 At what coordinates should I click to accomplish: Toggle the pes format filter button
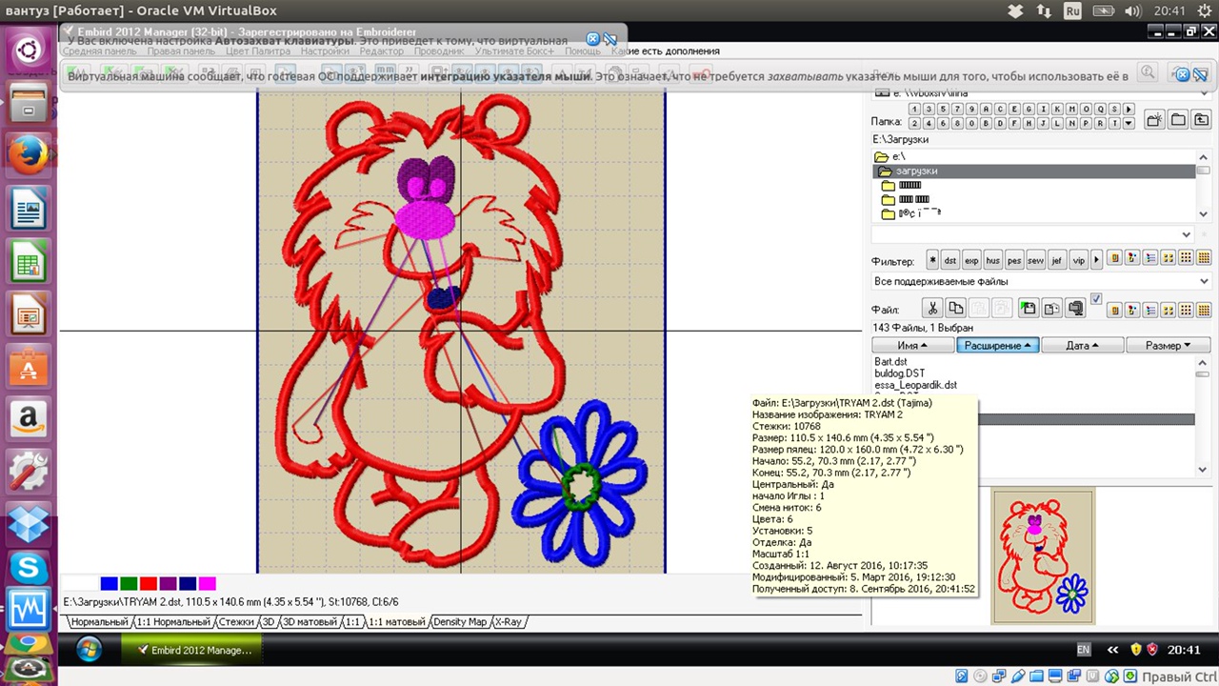[x=1014, y=260]
